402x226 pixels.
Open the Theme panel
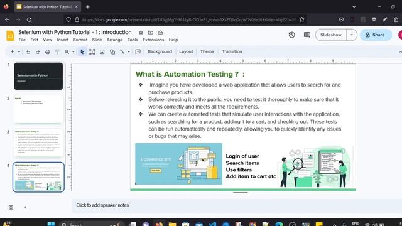[207, 51]
